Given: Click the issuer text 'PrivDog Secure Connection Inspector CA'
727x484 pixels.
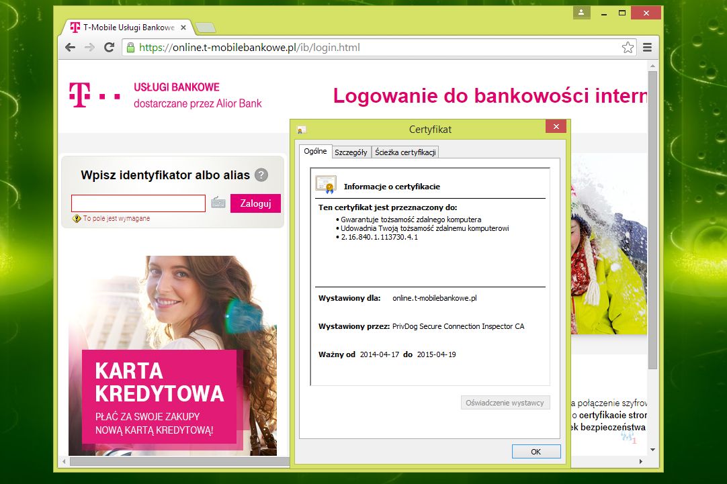Looking at the screenshot, I should click(x=458, y=326).
